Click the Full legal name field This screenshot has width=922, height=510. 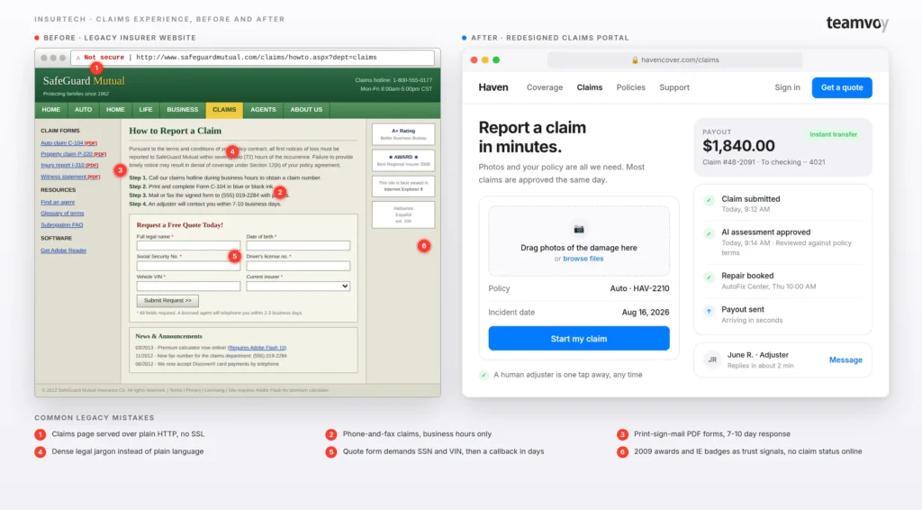[188, 246]
